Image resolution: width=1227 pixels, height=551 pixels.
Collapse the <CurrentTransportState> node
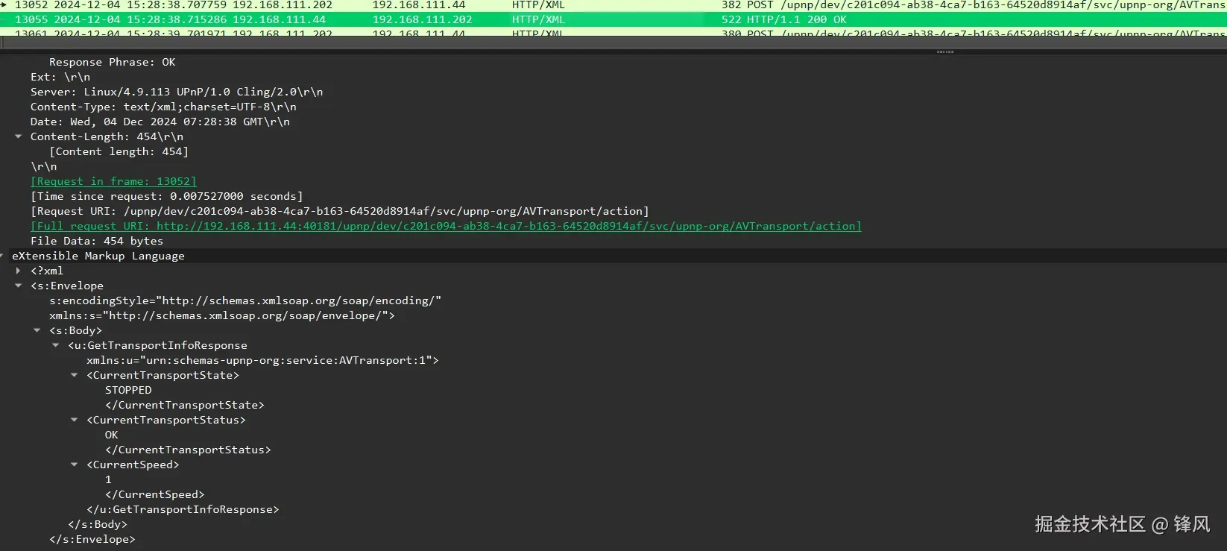pos(74,375)
